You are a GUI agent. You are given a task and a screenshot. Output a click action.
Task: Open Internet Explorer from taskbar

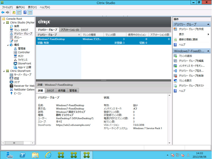coord(48,155)
